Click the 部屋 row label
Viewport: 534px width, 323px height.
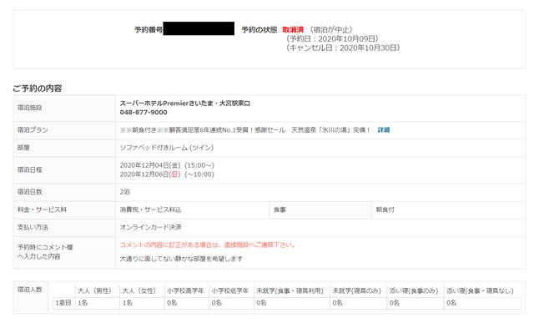[23, 148]
